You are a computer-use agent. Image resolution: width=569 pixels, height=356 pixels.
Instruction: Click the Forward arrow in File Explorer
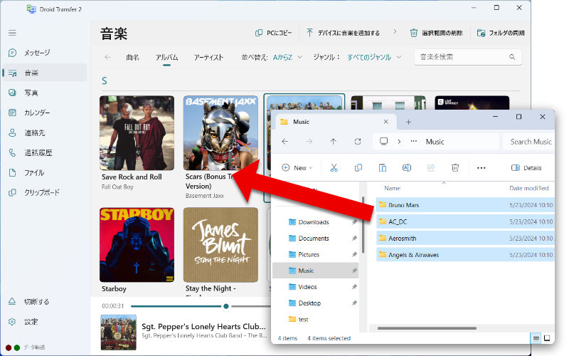point(309,142)
